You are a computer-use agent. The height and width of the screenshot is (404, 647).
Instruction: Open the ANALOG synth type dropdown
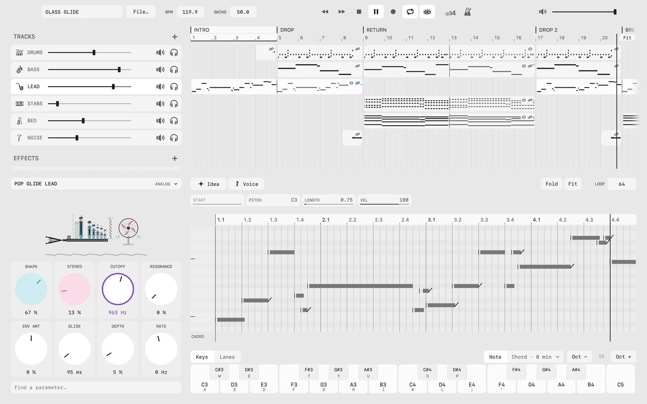click(x=166, y=184)
